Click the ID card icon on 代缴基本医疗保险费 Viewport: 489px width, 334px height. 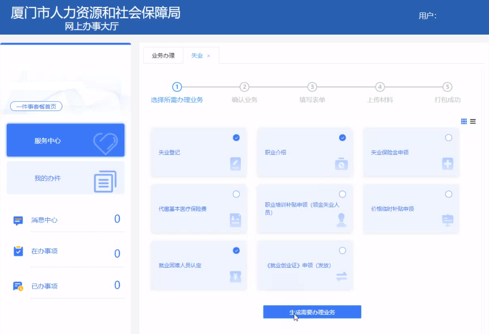tap(235, 221)
